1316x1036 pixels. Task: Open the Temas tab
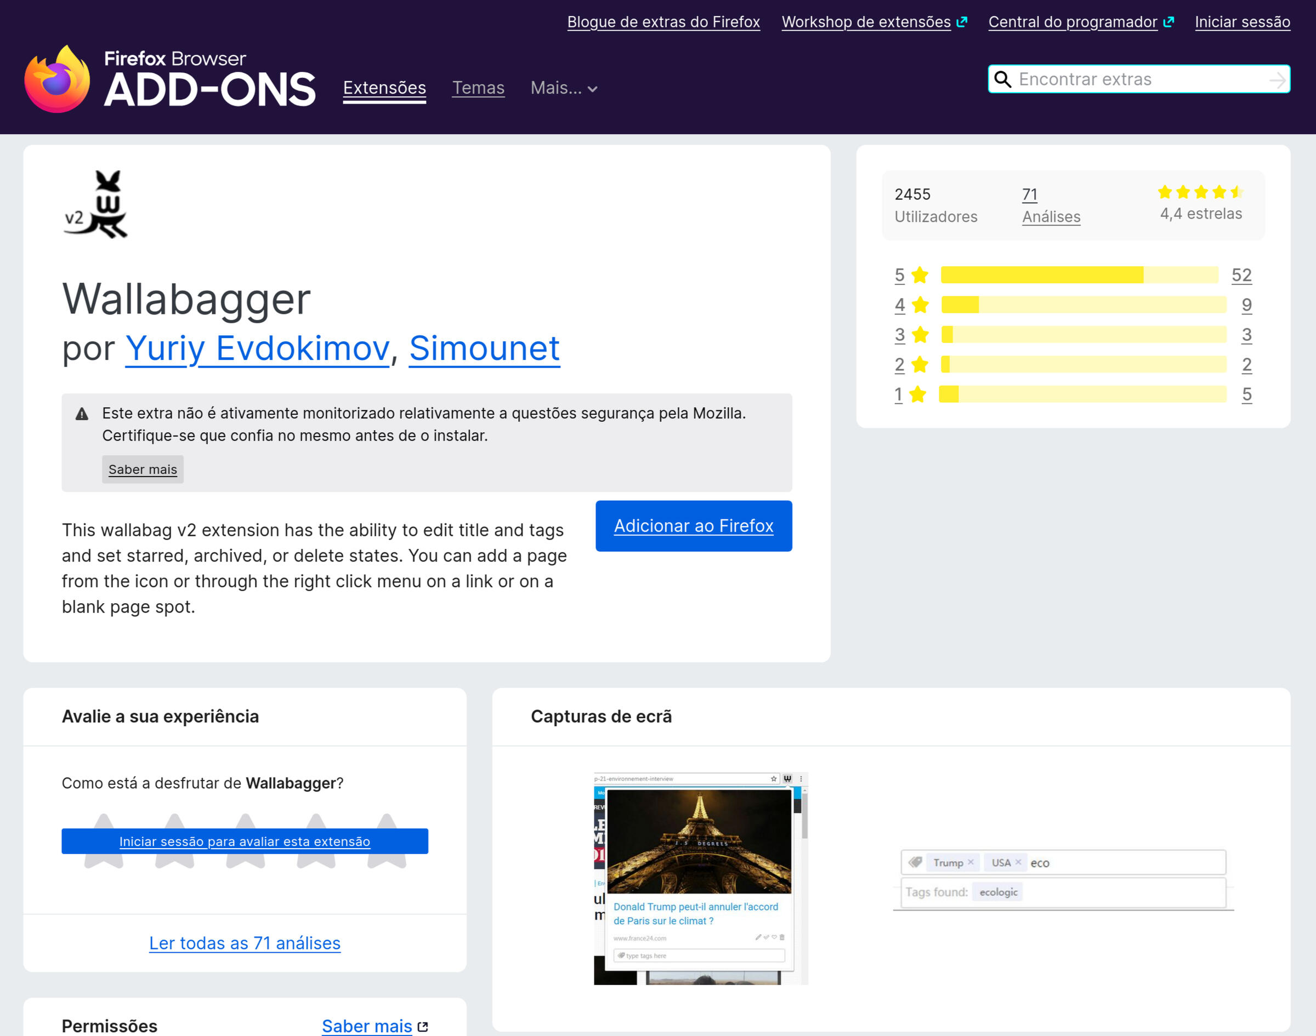click(478, 88)
